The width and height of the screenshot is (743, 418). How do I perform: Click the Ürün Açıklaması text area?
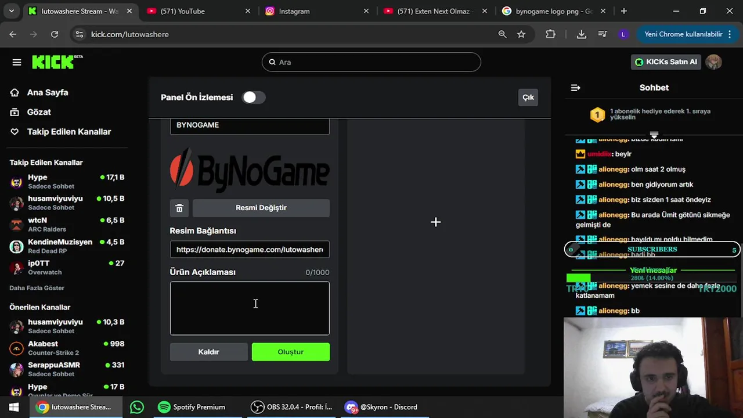point(250,308)
